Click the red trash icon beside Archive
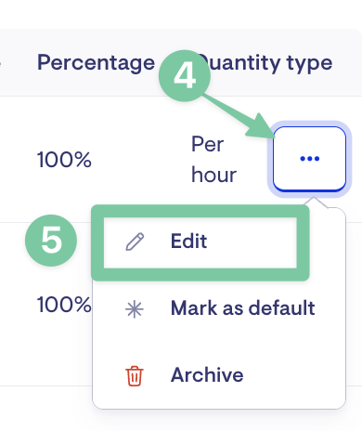This screenshot has width=362, height=431. coord(135,376)
